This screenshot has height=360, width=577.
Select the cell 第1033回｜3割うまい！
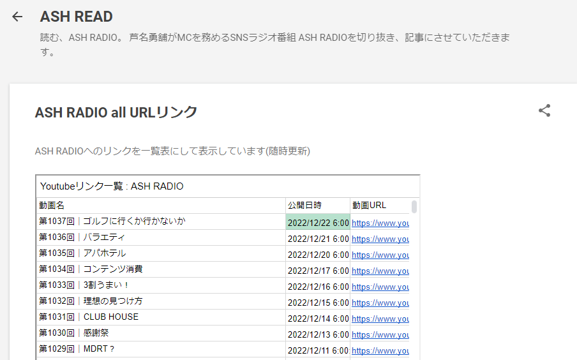coord(161,286)
